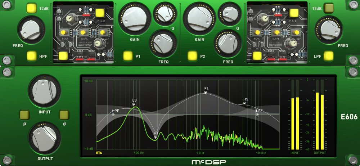Click the -60 mark on the meter scale

click(x=307, y=149)
